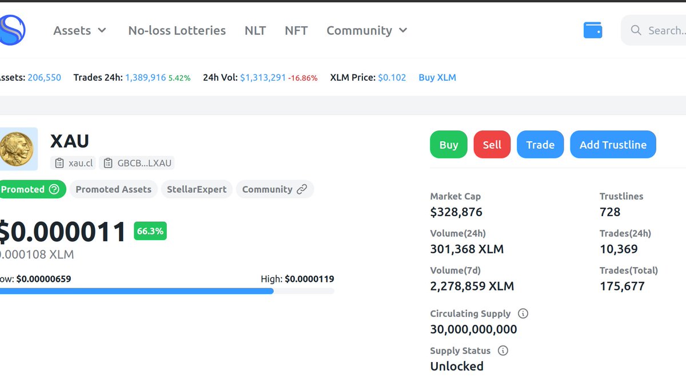
Task: Focus the Search input field
Action: click(653, 30)
